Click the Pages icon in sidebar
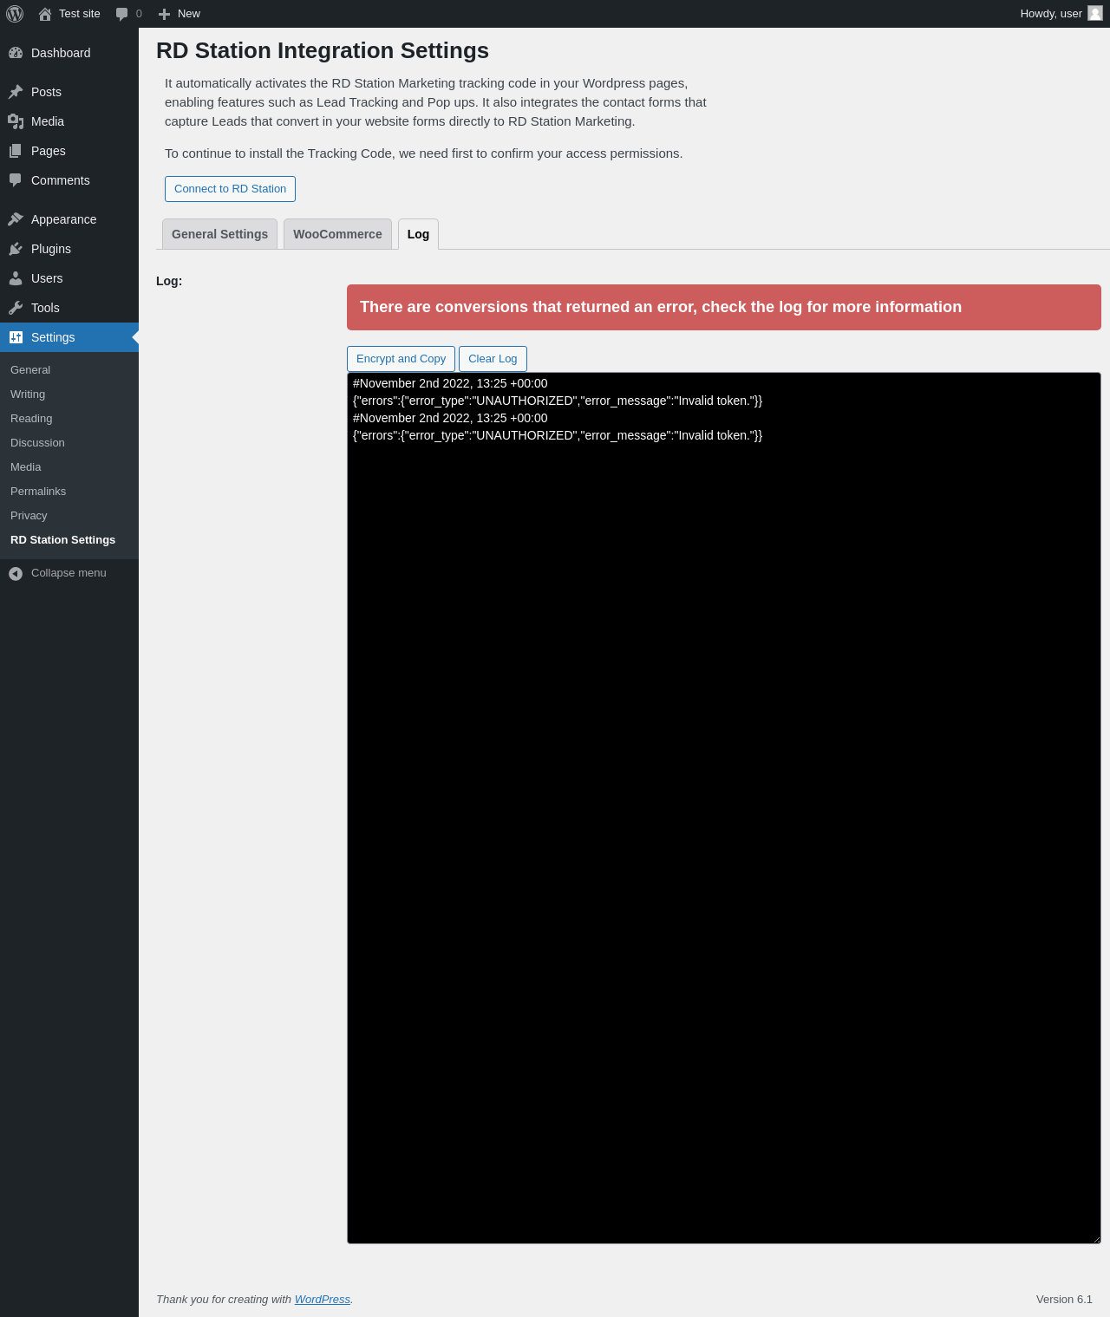 [x=16, y=151]
